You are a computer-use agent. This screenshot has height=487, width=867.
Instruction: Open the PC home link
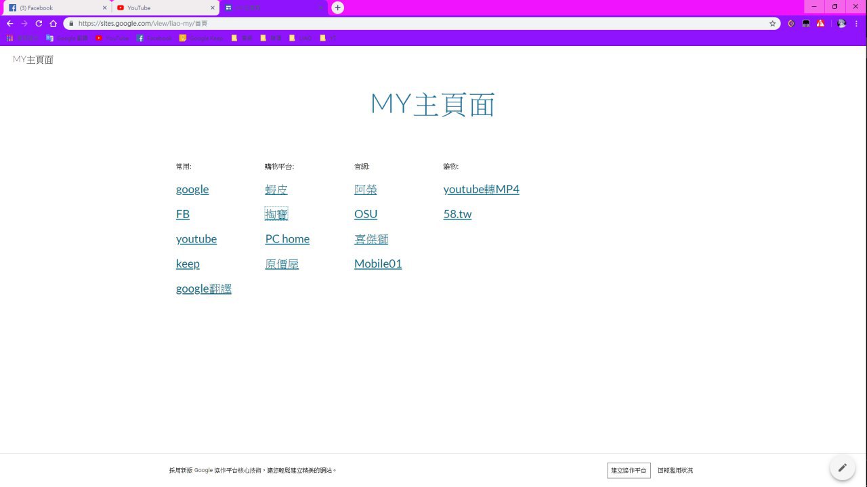click(x=287, y=239)
